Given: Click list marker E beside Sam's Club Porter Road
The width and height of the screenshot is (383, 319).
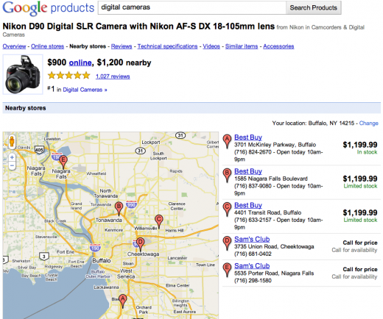Looking at the screenshot, I should click(x=227, y=270).
